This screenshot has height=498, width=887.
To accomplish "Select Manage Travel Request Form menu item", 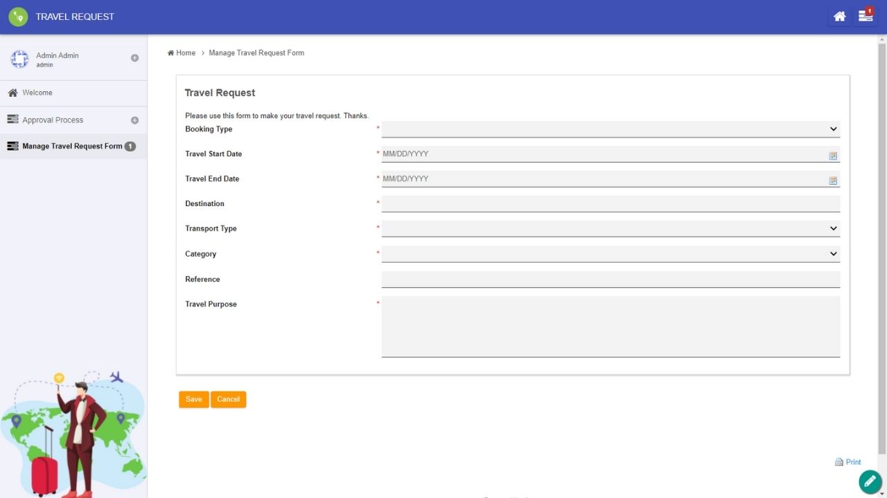I will (x=72, y=147).
